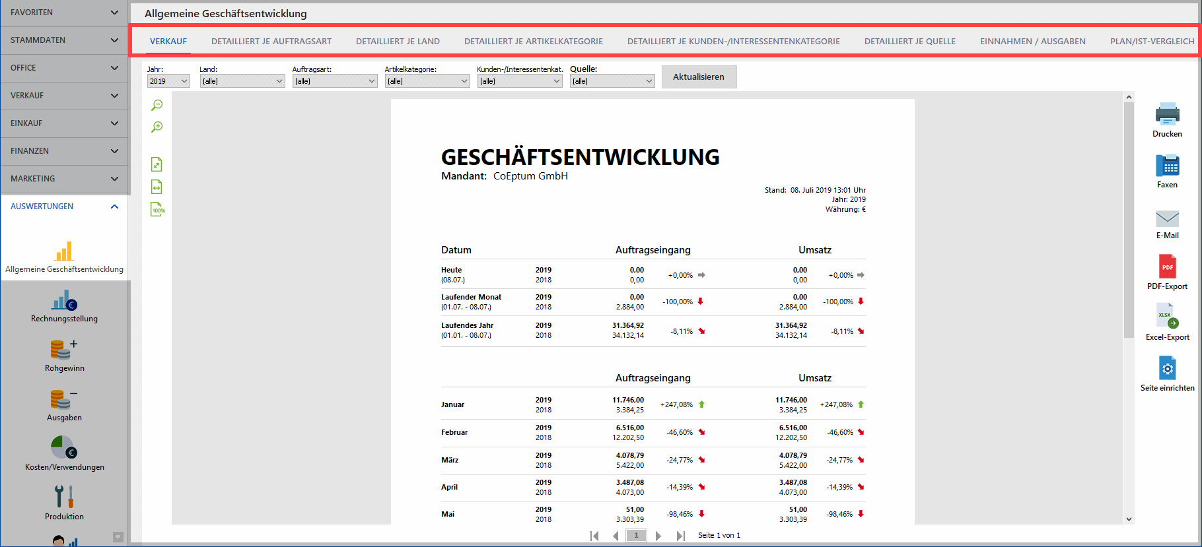This screenshot has width=1202, height=547.
Task: Click the report scrollbar up arrow
Action: (x=1129, y=97)
